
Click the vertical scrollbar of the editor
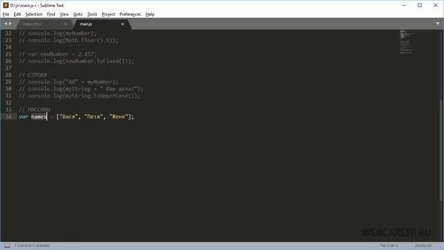click(x=441, y=150)
